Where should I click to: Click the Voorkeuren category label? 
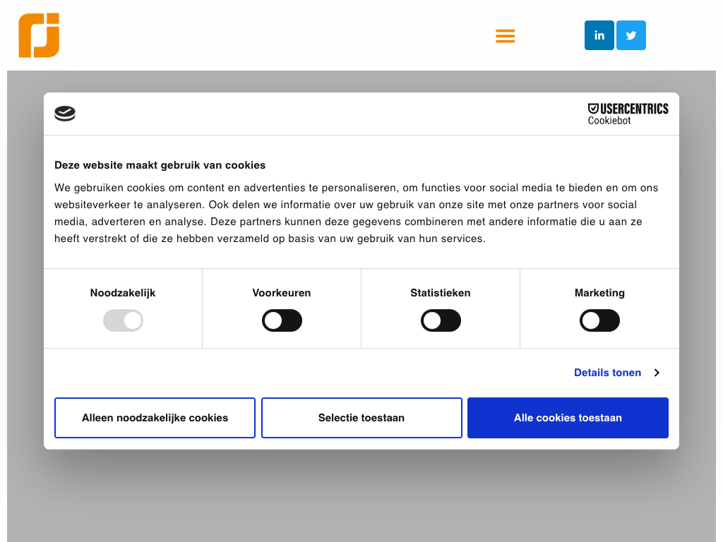tap(282, 293)
